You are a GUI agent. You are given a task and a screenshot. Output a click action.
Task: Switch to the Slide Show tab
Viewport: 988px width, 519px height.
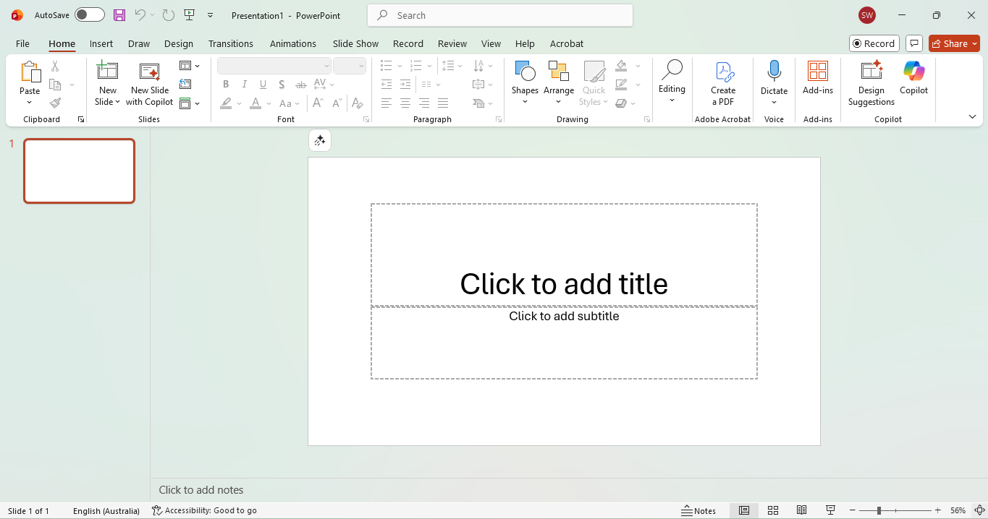355,43
